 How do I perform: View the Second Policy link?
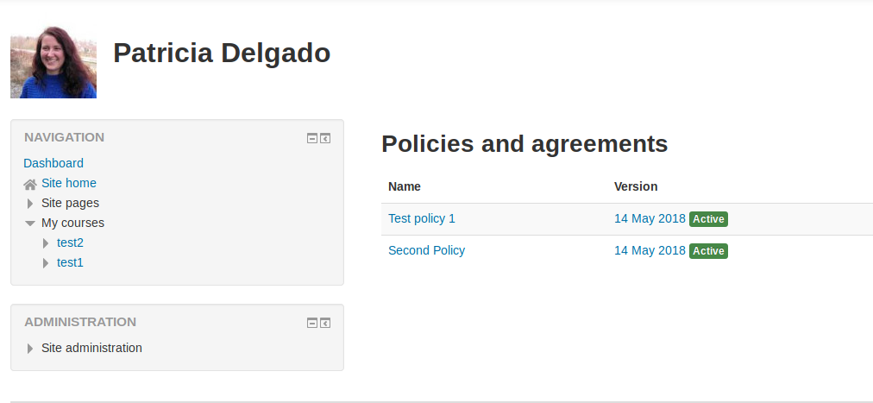click(x=426, y=250)
